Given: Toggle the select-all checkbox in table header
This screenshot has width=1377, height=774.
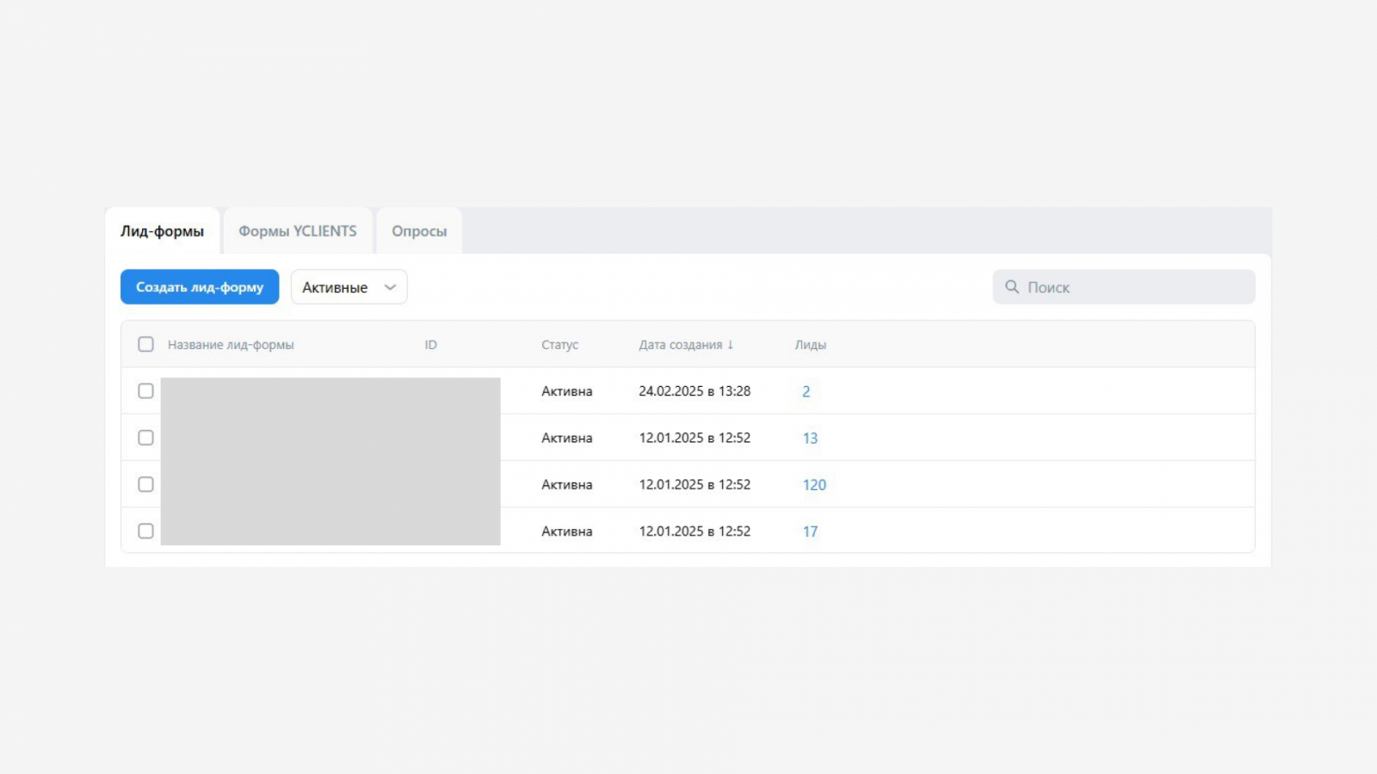Looking at the screenshot, I should (145, 345).
